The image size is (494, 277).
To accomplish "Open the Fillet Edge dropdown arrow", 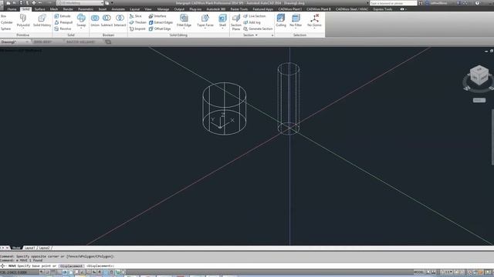I will pos(184,28).
